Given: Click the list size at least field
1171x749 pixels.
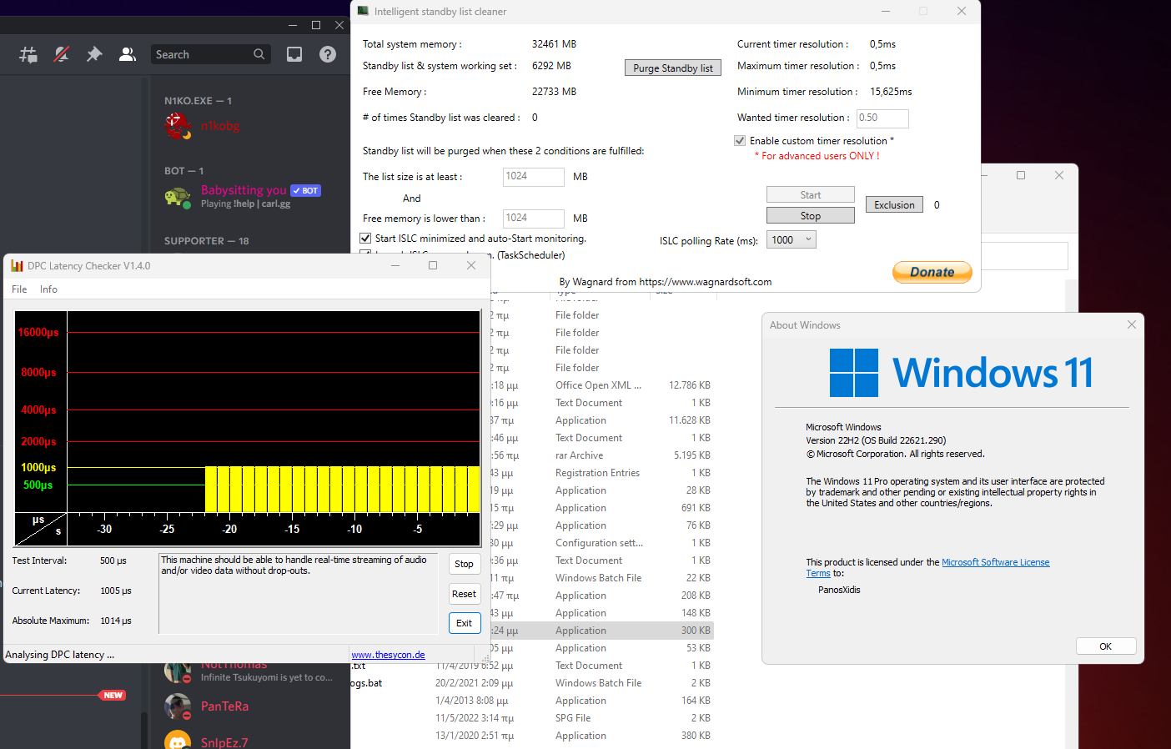Looking at the screenshot, I should 534,177.
